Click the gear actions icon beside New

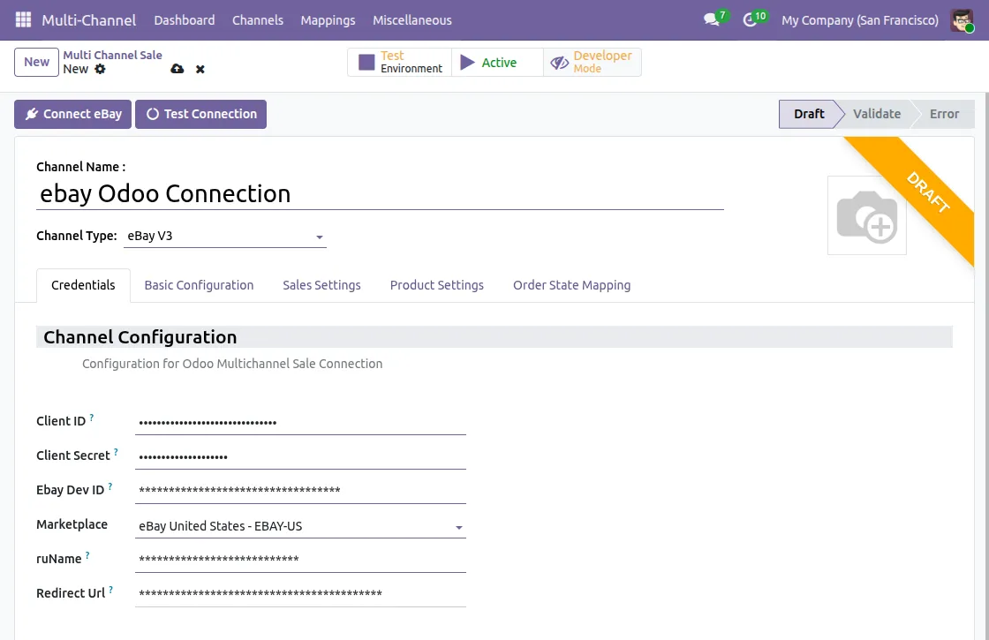point(101,69)
